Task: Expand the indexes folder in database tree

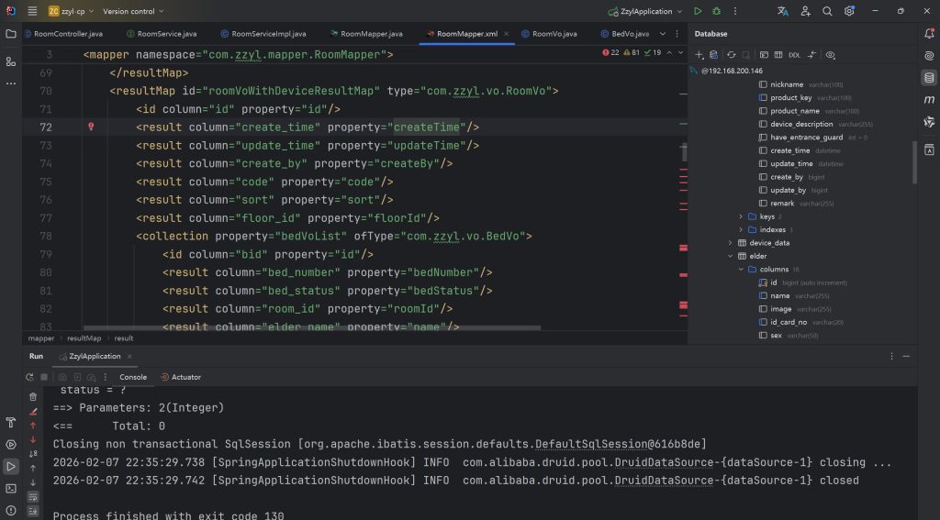Action: [741, 230]
